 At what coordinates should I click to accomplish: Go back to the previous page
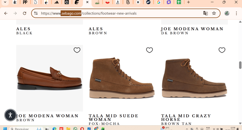click(6, 14)
